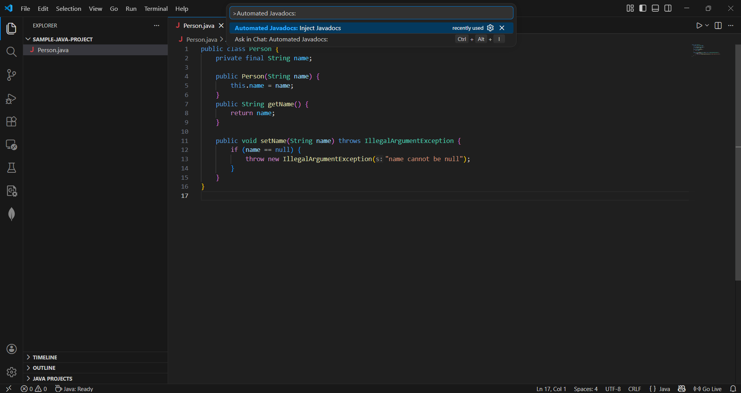
Task: Open the Remote Explorer view
Action: coord(12,145)
